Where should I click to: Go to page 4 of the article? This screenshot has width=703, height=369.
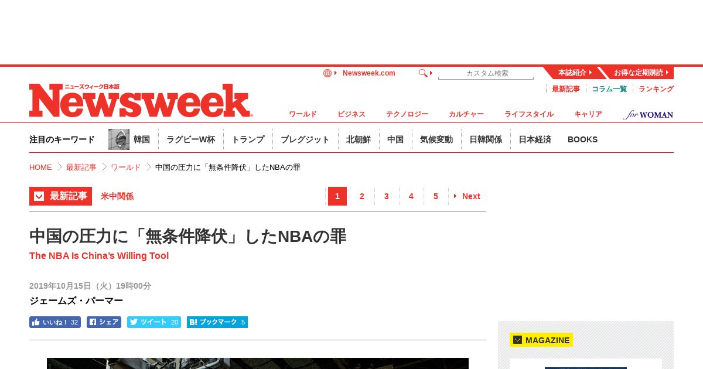click(411, 196)
